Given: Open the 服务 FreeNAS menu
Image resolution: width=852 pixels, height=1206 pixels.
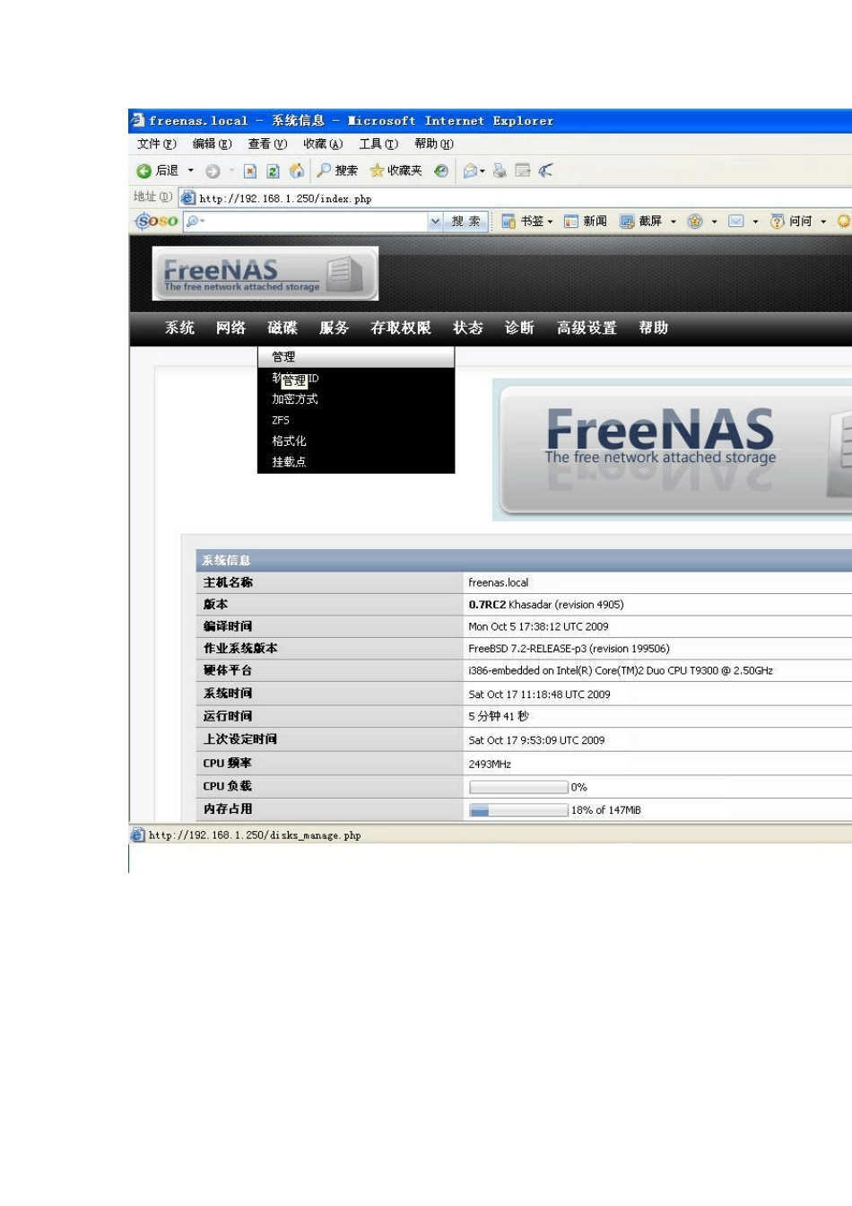Looking at the screenshot, I should (x=334, y=328).
